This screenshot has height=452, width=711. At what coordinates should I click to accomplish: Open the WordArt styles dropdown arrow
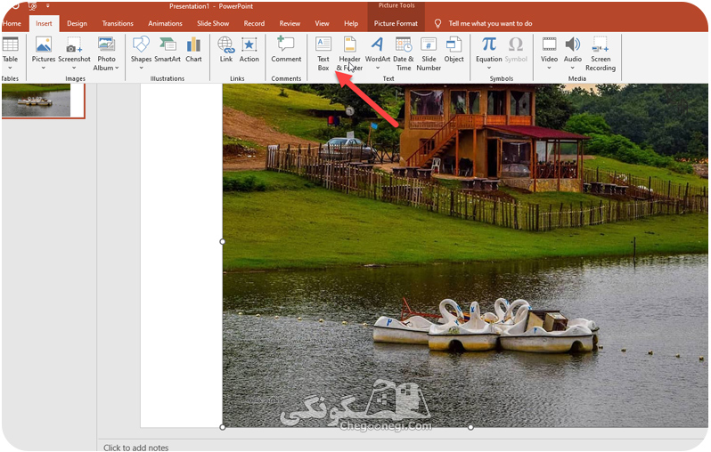[377, 68]
